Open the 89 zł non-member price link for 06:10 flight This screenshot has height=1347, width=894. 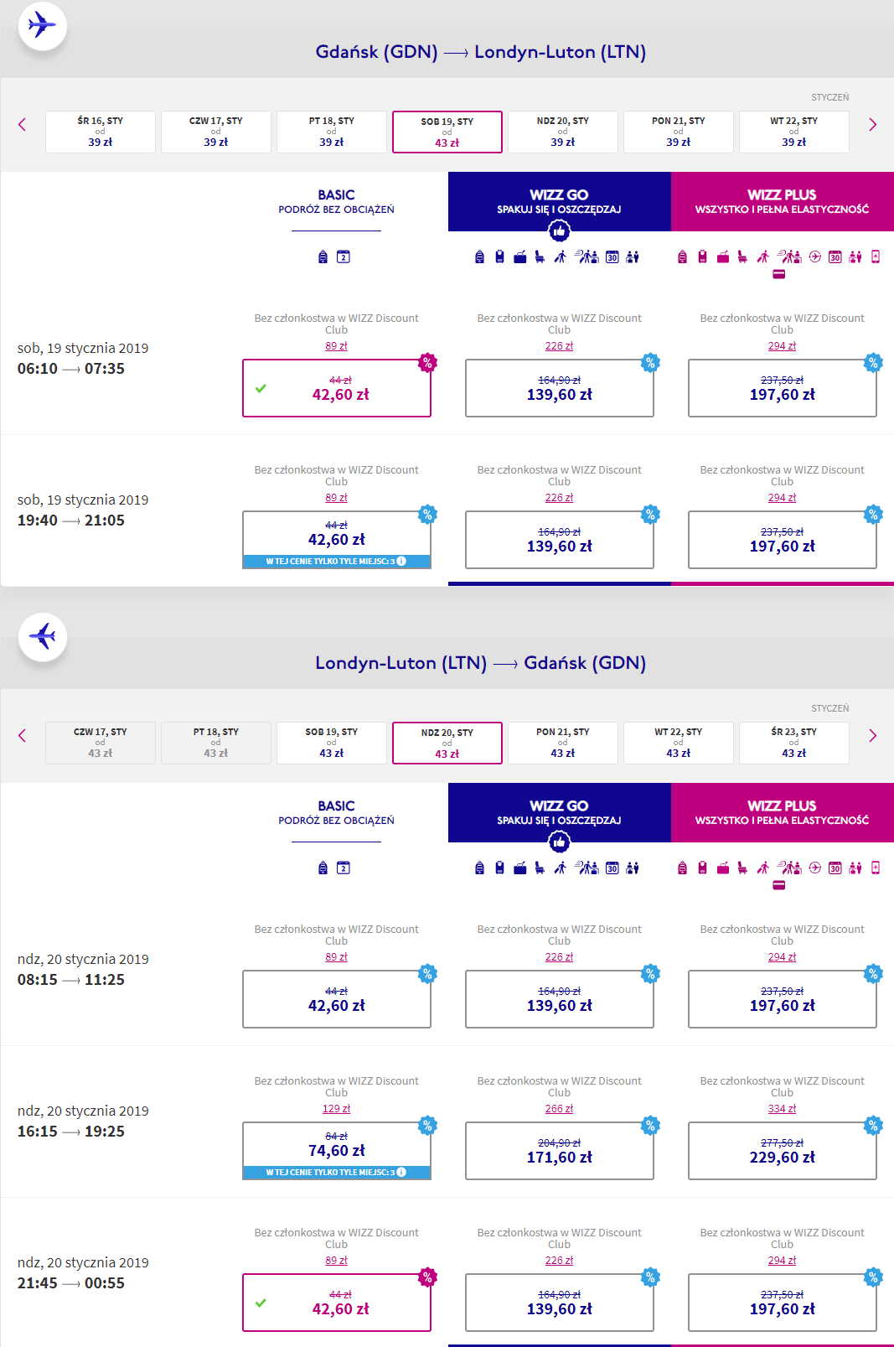(337, 346)
